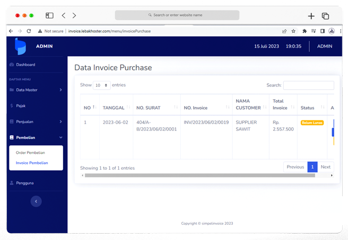The width and height of the screenshot is (348, 240).
Task: Click the browser reload icon
Action: 29,31
